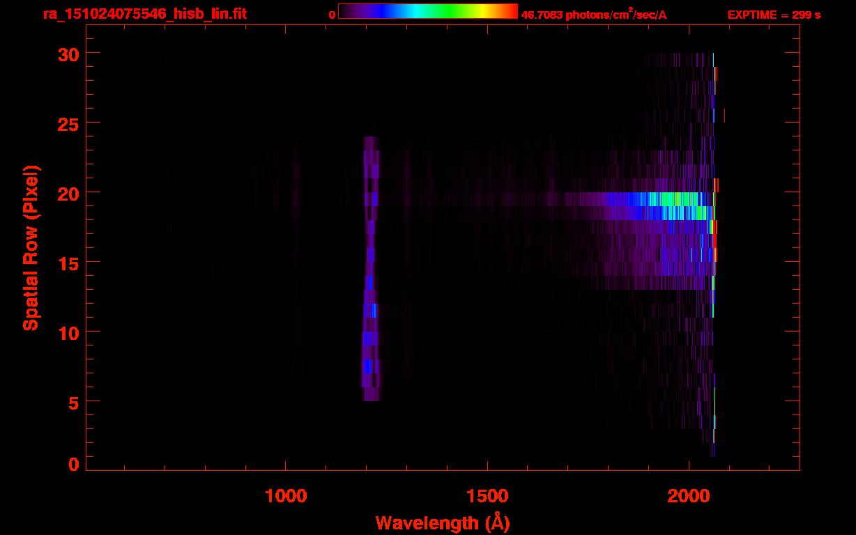This screenshot has width=856, height=535.
Task: Click the vertical emission line near 1216 Å
Action: 371,269
